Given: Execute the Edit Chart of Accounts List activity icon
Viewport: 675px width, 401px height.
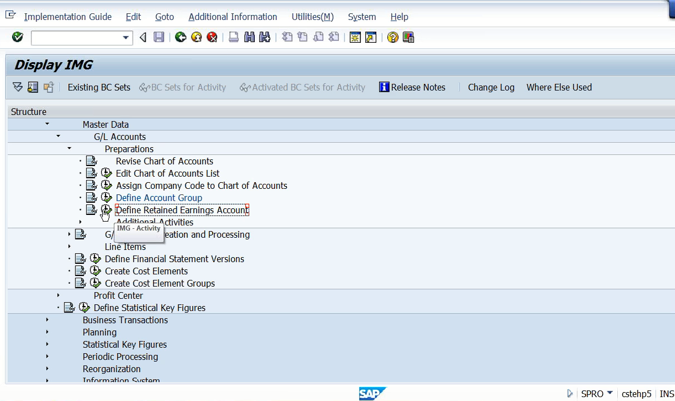Looking at the screenshot, I should point(107,173).
